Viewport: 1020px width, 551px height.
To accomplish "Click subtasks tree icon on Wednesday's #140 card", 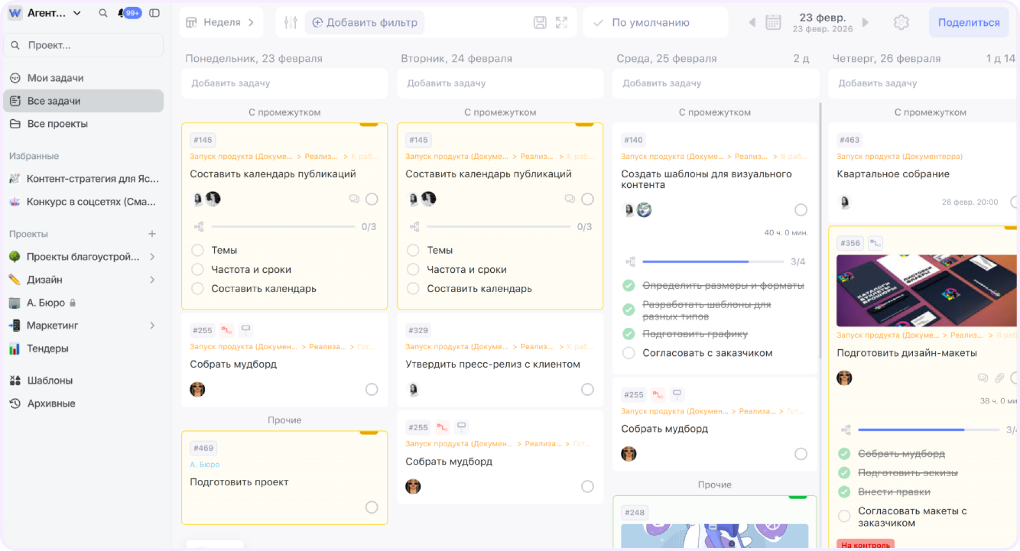I will pos(630,262).
